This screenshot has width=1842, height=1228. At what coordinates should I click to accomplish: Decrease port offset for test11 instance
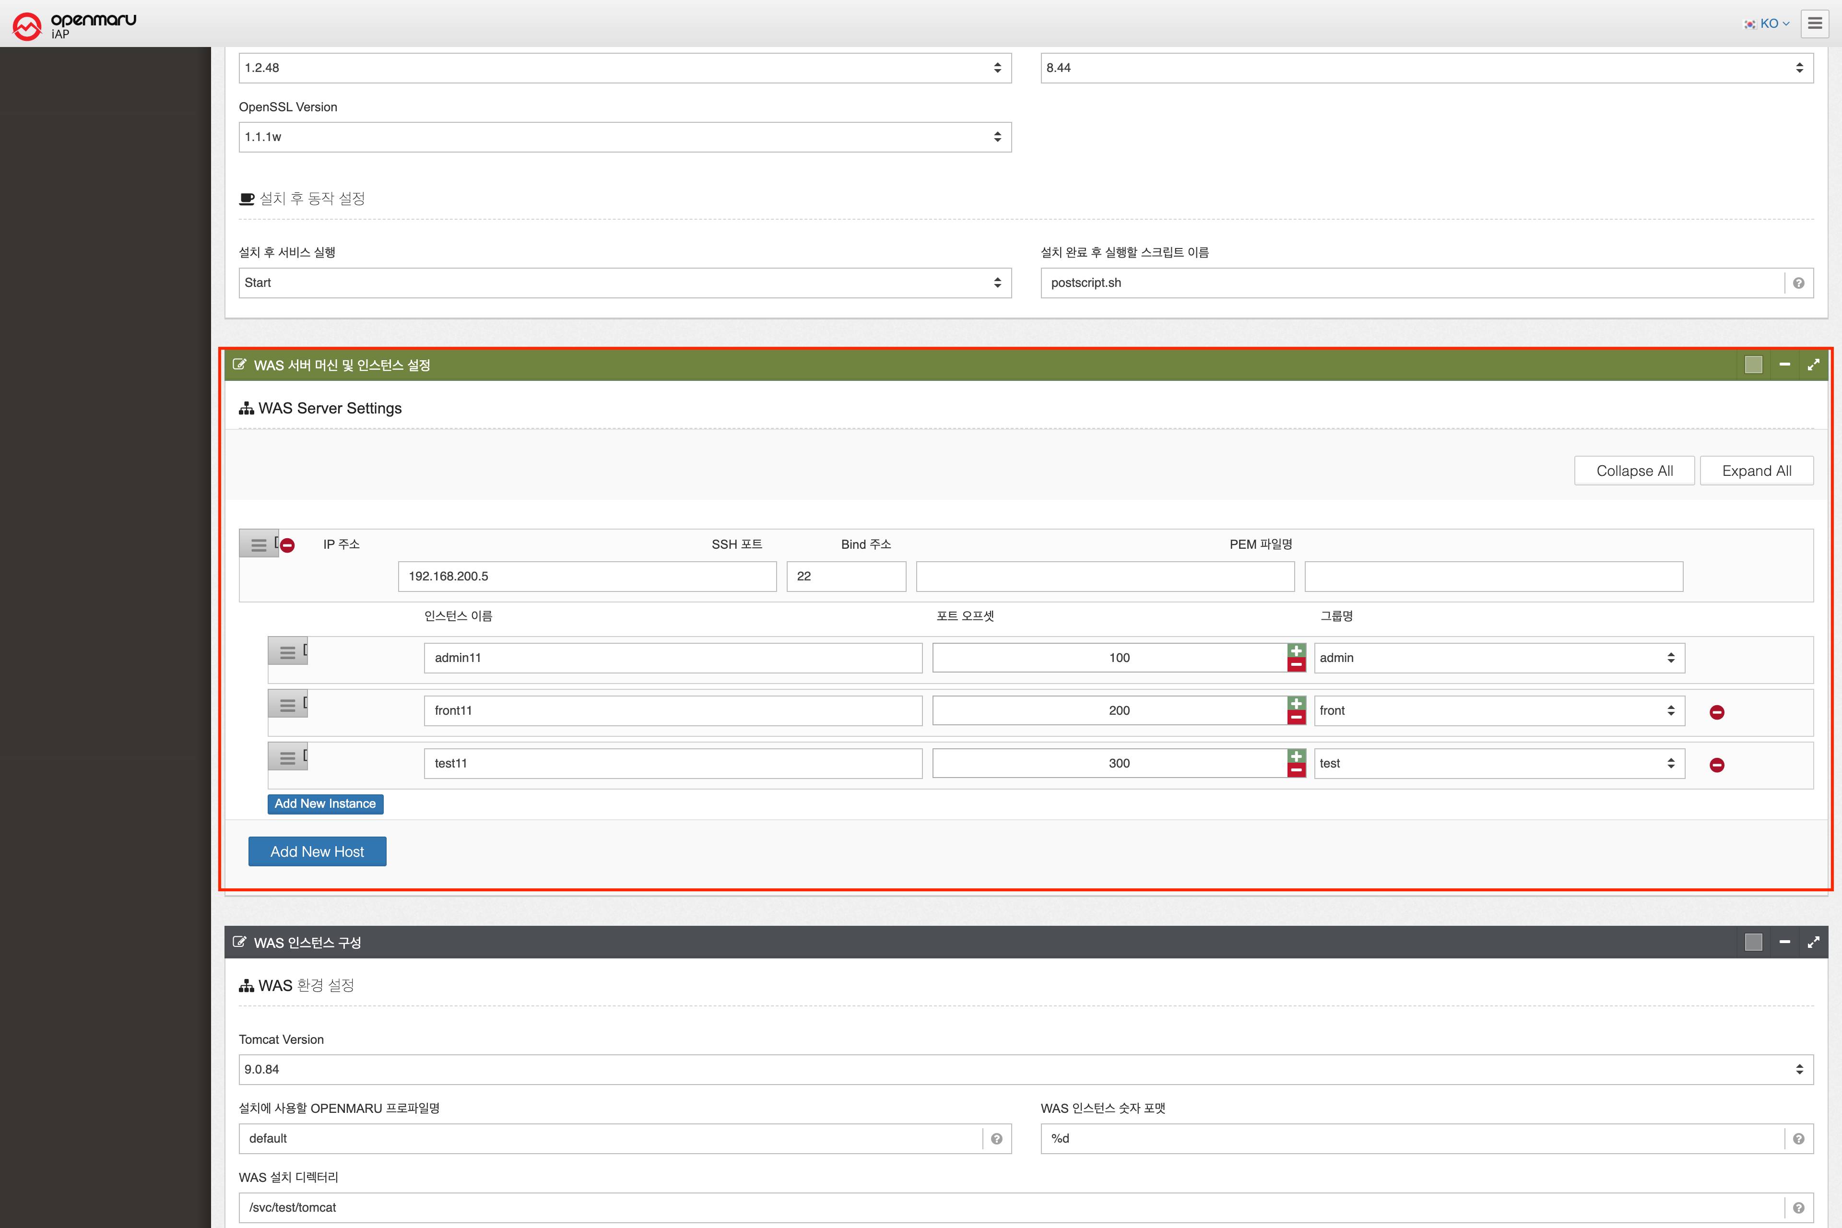1296,771
